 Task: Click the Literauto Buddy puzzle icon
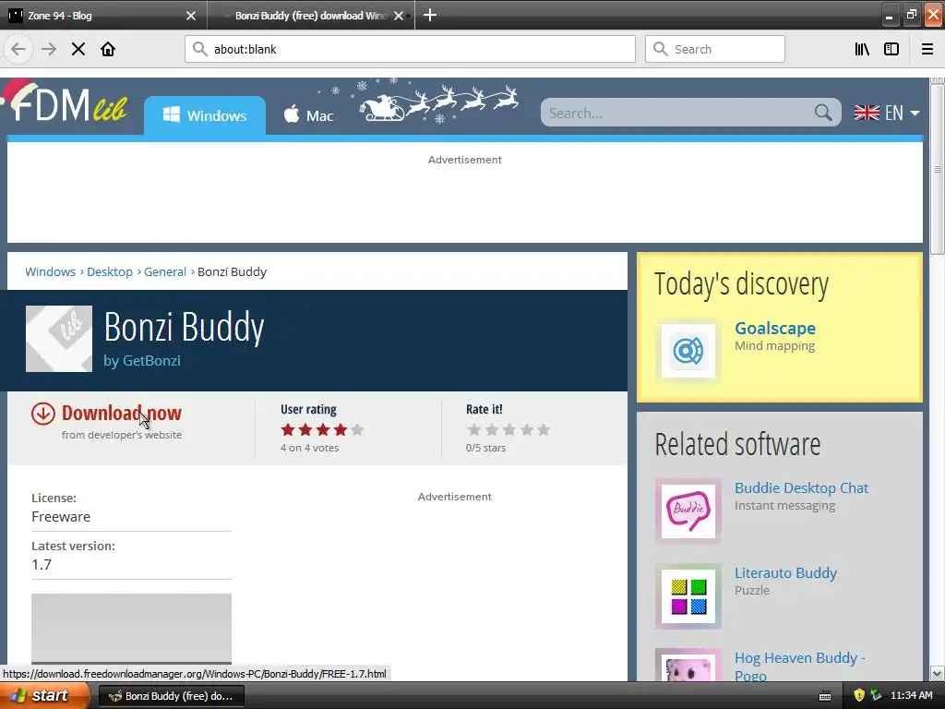tap(688, 596)
